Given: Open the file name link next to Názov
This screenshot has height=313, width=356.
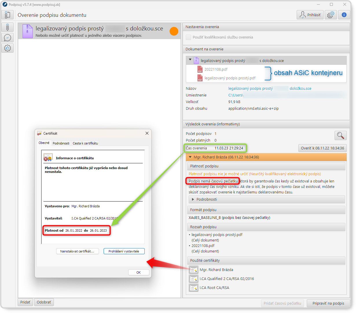Looking at the screenshot, I should click(250, 89).
